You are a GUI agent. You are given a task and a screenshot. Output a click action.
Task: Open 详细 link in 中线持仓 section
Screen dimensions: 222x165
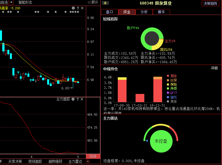coord(214,68)
